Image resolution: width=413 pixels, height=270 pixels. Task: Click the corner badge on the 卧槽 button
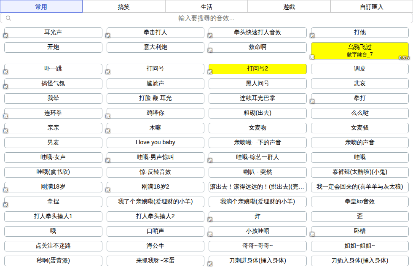312,235
